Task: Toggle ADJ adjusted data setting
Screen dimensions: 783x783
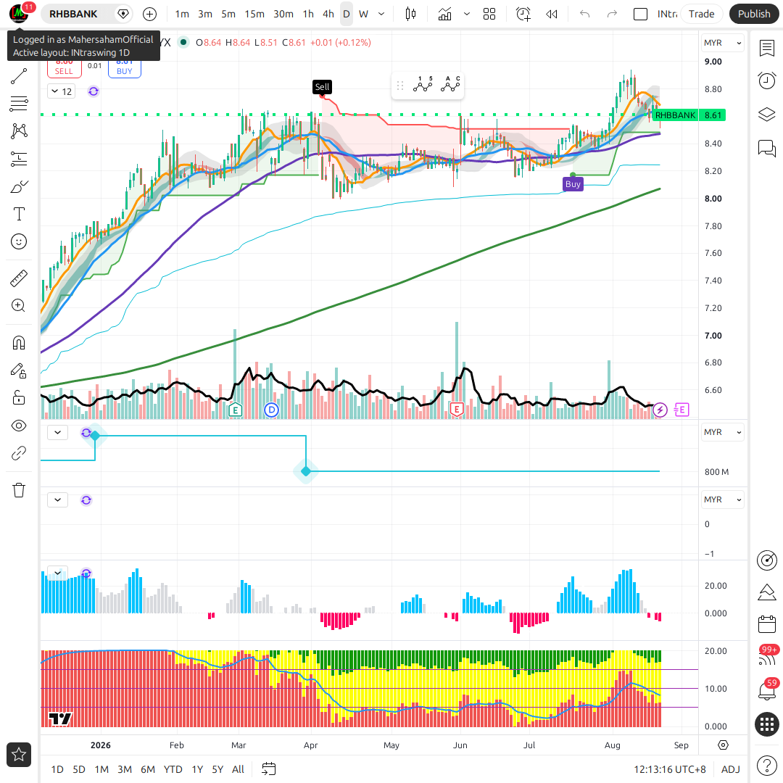Action: (731, 769)
